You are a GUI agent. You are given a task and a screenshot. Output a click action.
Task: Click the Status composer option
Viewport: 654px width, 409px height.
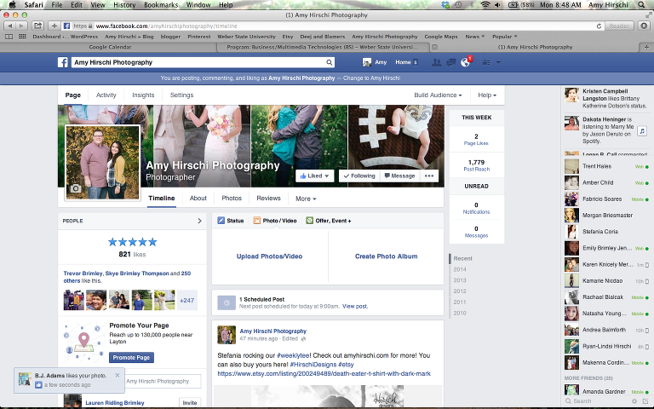tap(231, 221)
